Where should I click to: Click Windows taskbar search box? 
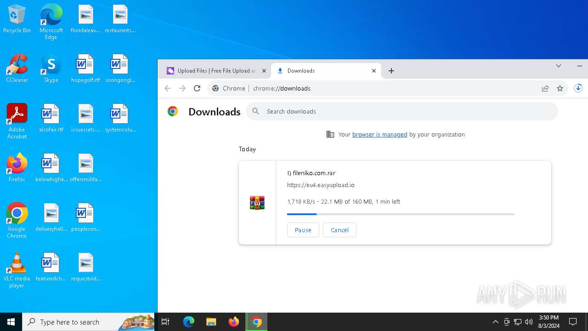point(89,322)
